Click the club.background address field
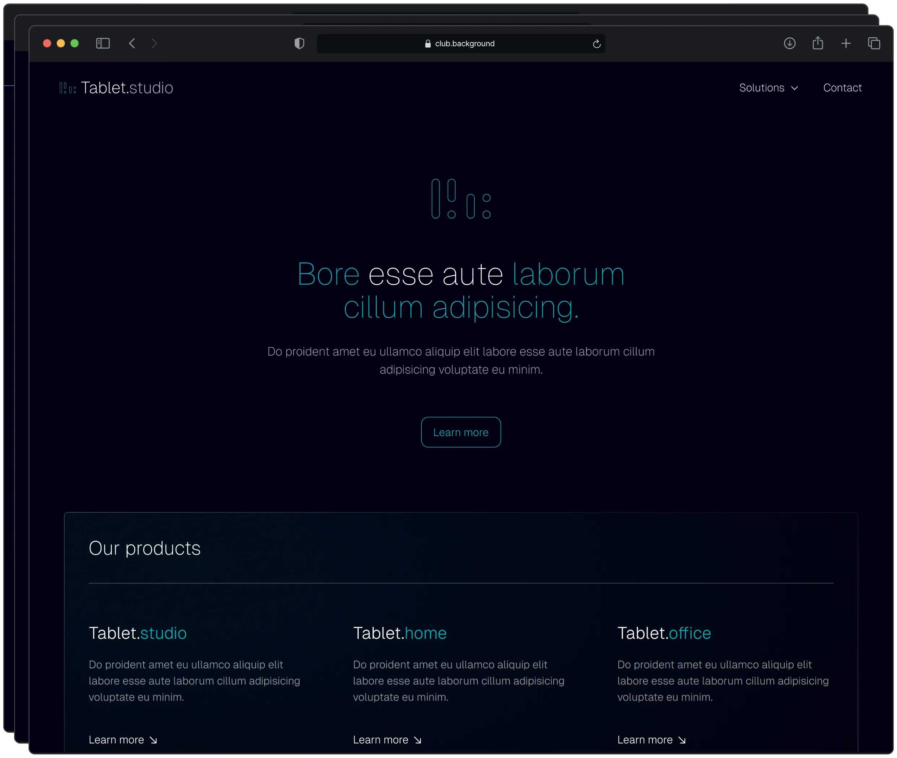 [461, 44]
